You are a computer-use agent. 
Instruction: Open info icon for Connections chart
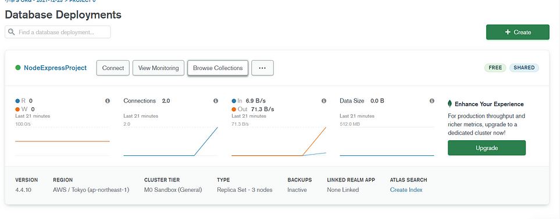216,101
